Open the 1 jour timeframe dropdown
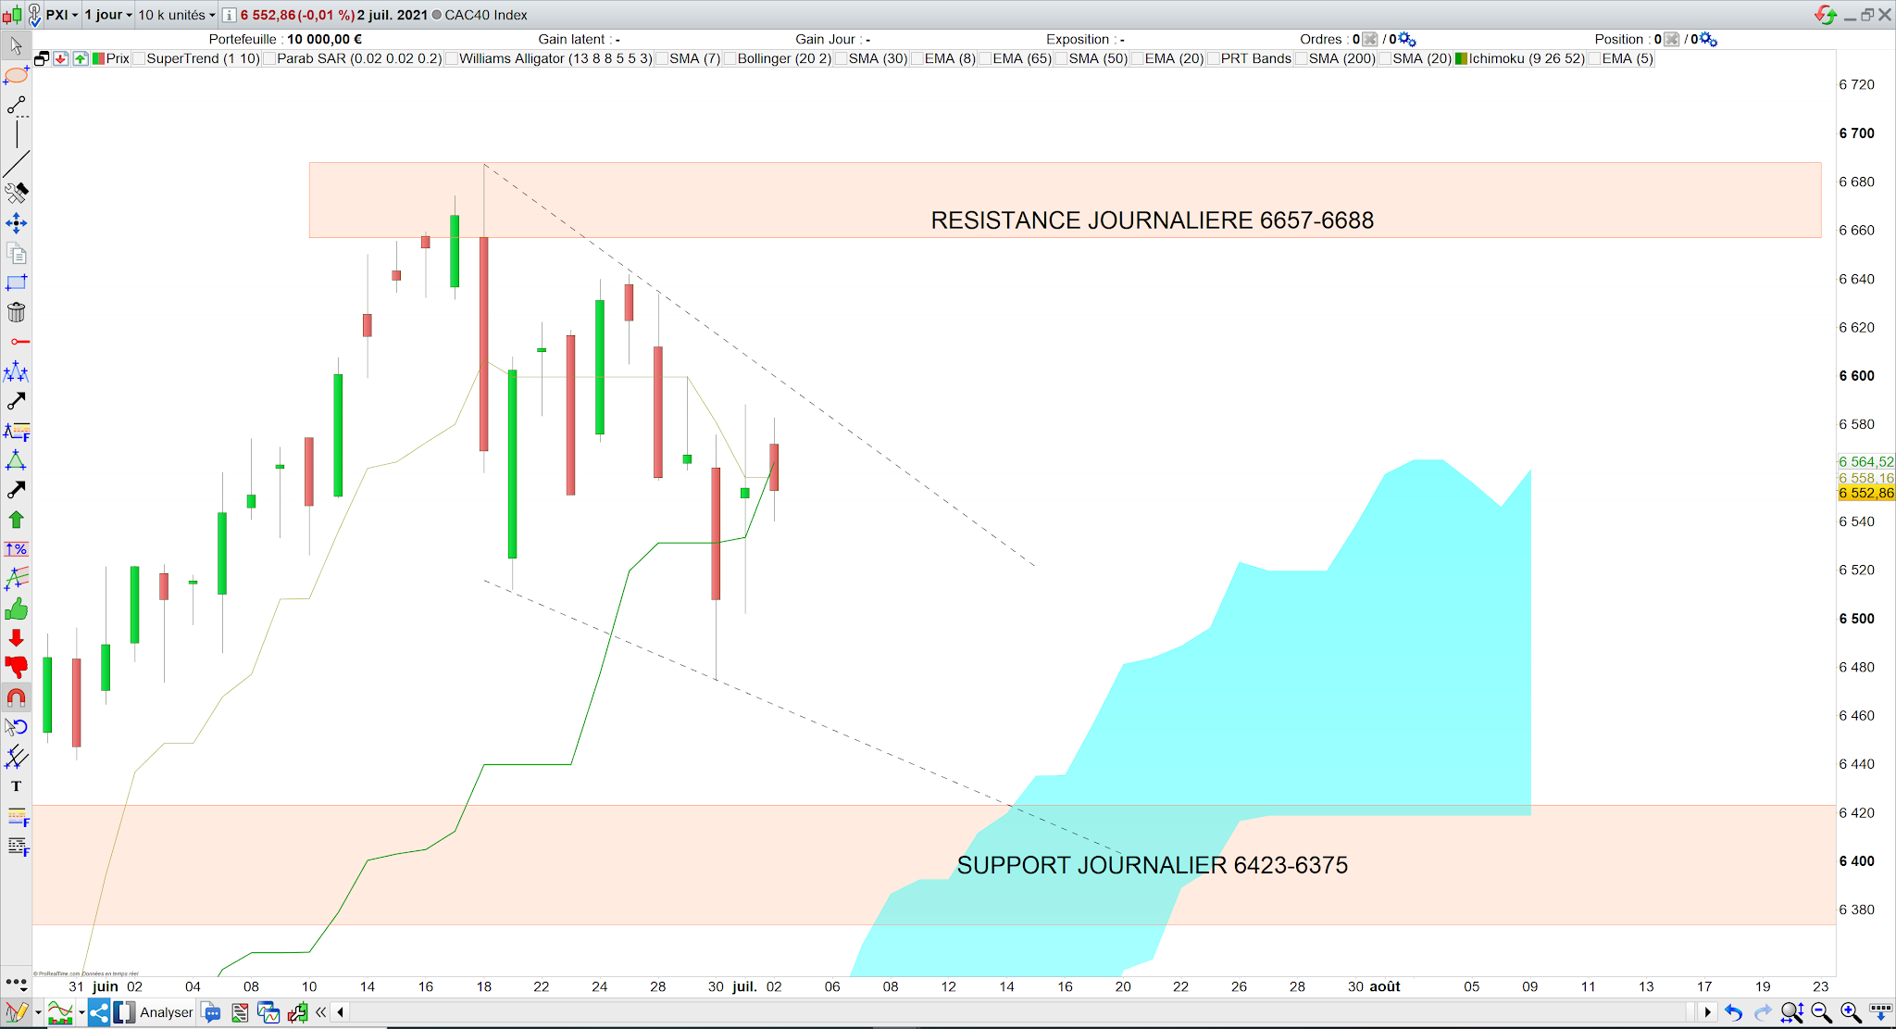The width and height of the screenshot is (1896, 1029). (108, 15)
